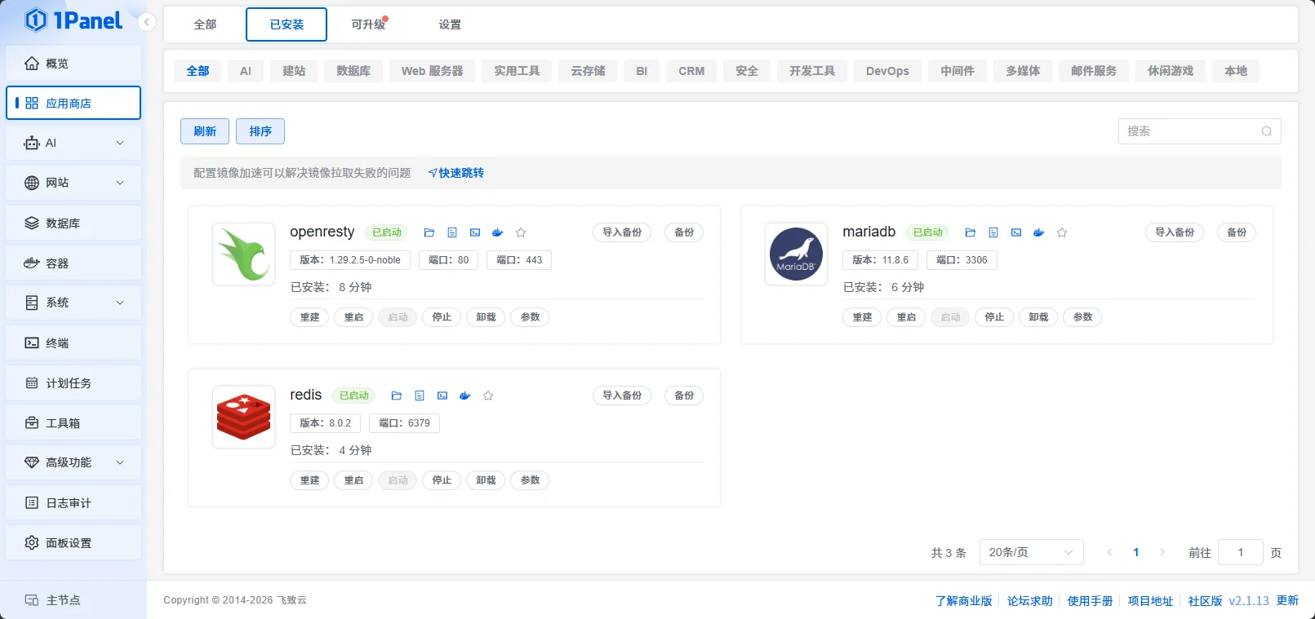Open the mariadb install folder icon
Image resolution: width=1315 pixels, height=619 pixels.
(x=971, y=232)
